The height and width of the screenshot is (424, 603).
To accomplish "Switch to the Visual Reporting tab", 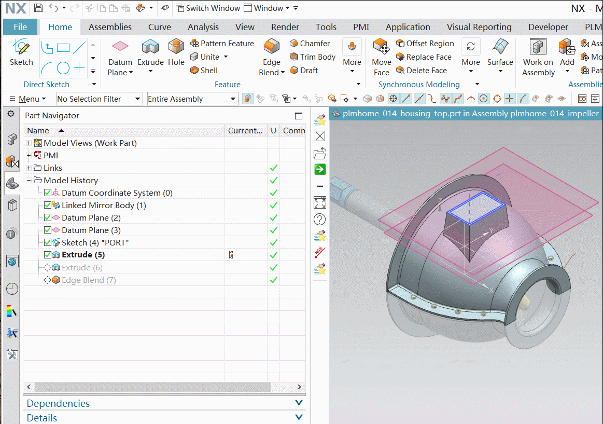I will [479, 27].
